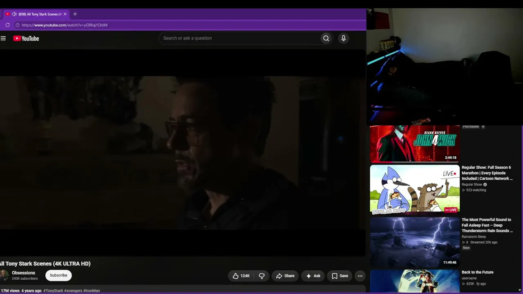
Task: Click the 17M views text
Action: click(10, 291)
